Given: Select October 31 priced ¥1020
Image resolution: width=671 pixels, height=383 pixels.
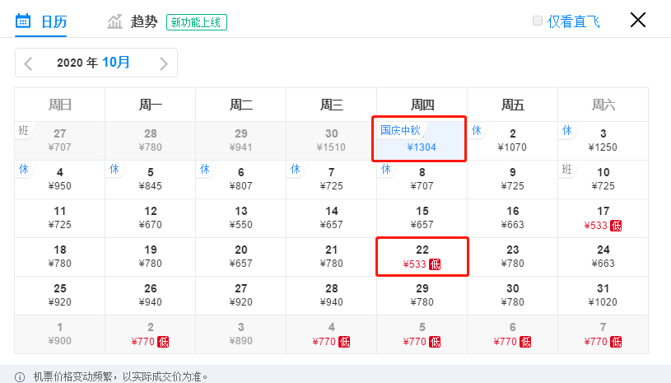Looking at the screenshot, I should pos(603,295).
